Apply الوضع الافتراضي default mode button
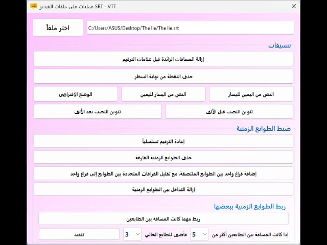Viewport: 327px width, 245px height. tap(76, 94)
